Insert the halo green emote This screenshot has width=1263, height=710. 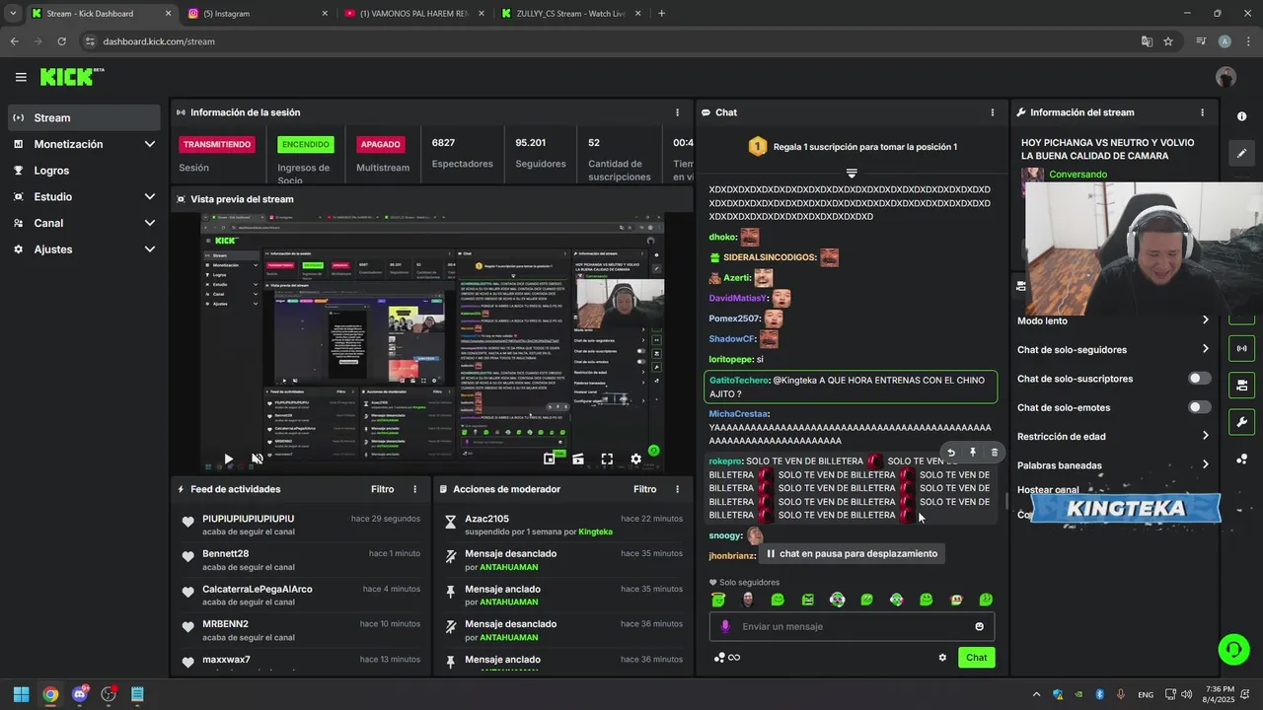pyautogui.click(x=718, y=600)
